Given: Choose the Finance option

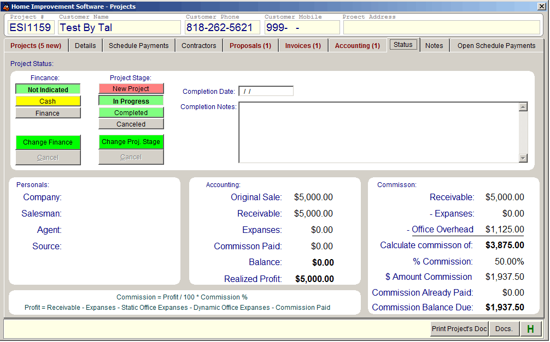Looking at the screenshot, I should 48,113.
